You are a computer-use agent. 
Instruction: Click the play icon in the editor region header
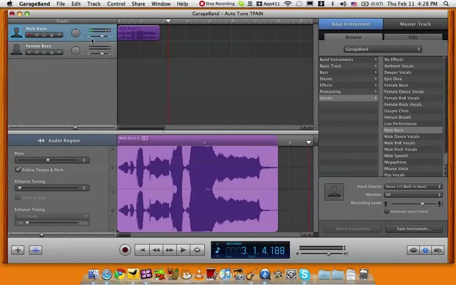point(144,138)
